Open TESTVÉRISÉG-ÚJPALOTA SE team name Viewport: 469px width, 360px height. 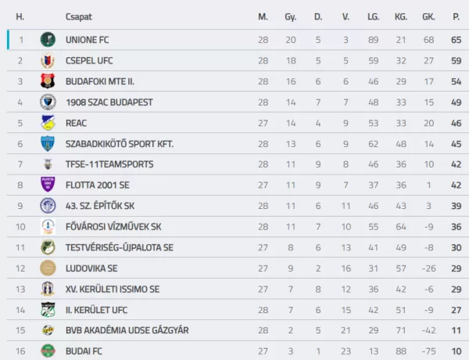(120, 247)
